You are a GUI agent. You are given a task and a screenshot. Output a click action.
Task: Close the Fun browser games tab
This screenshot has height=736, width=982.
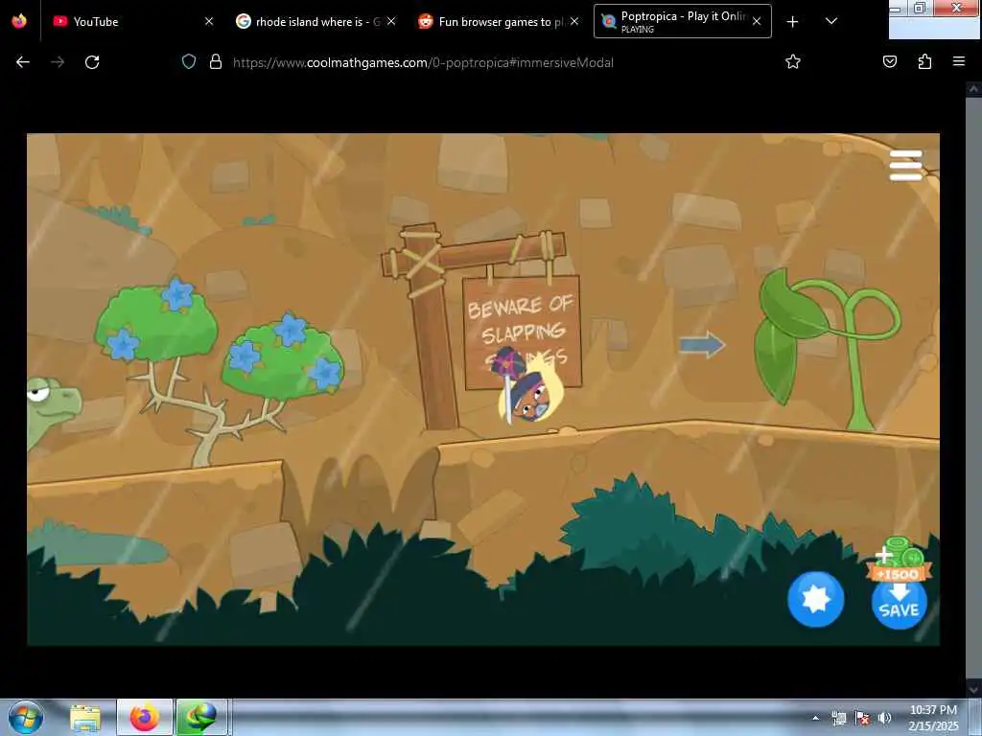point(574,21)
